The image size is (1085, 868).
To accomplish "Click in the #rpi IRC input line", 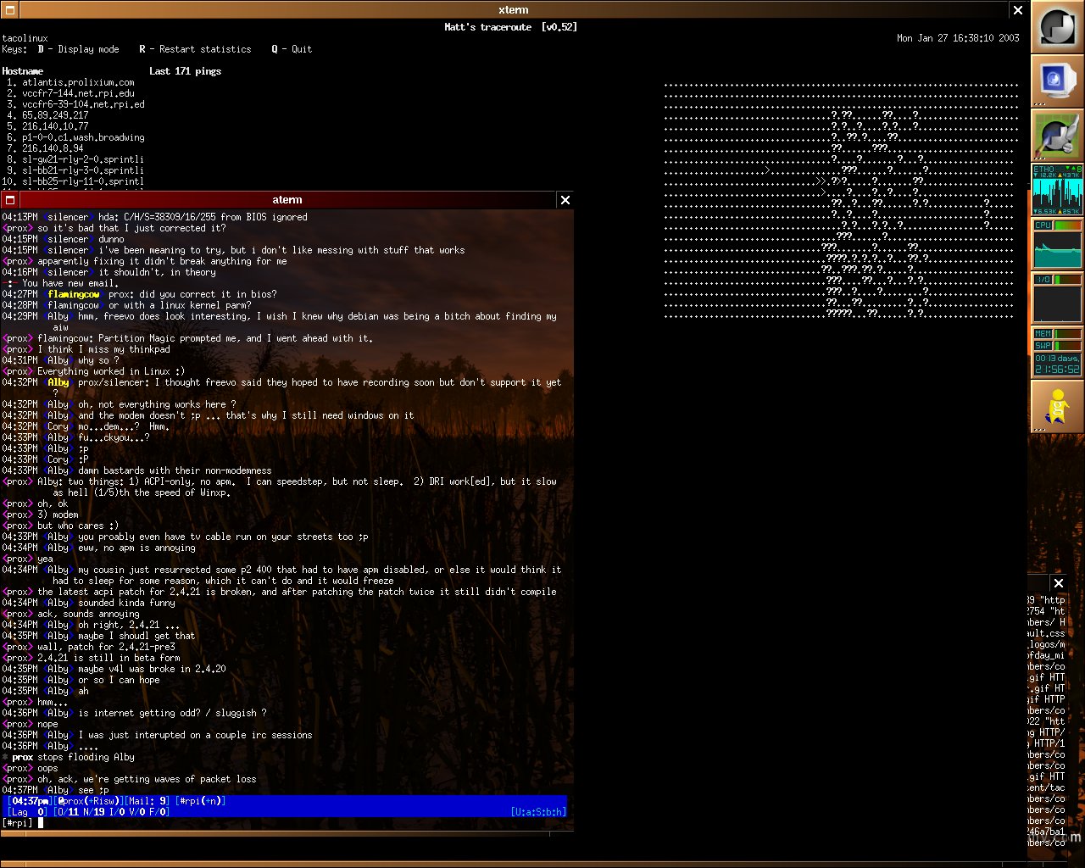I will 287,823.
